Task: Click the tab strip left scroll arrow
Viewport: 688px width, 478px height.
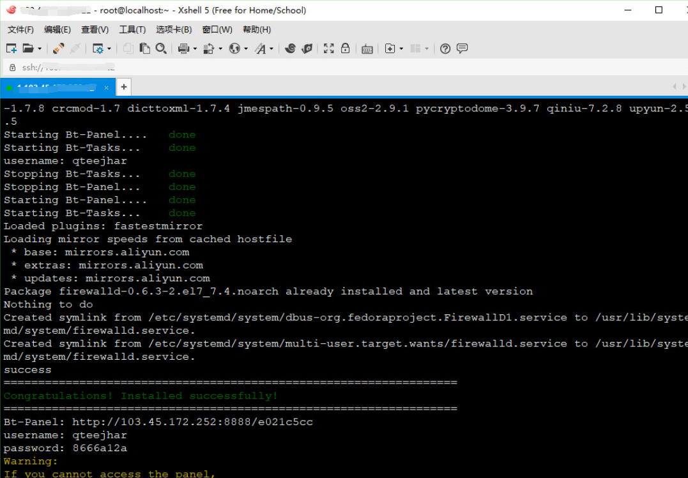Action: [x=675, y=87]
